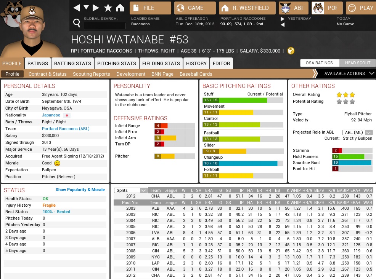
Task: Switch to Head Scout ratings
Action: [x=357, y=63]
